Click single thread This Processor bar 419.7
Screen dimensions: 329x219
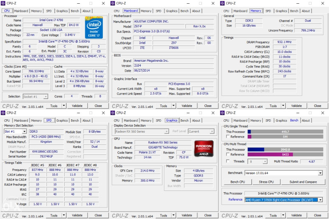pos(285,132)
